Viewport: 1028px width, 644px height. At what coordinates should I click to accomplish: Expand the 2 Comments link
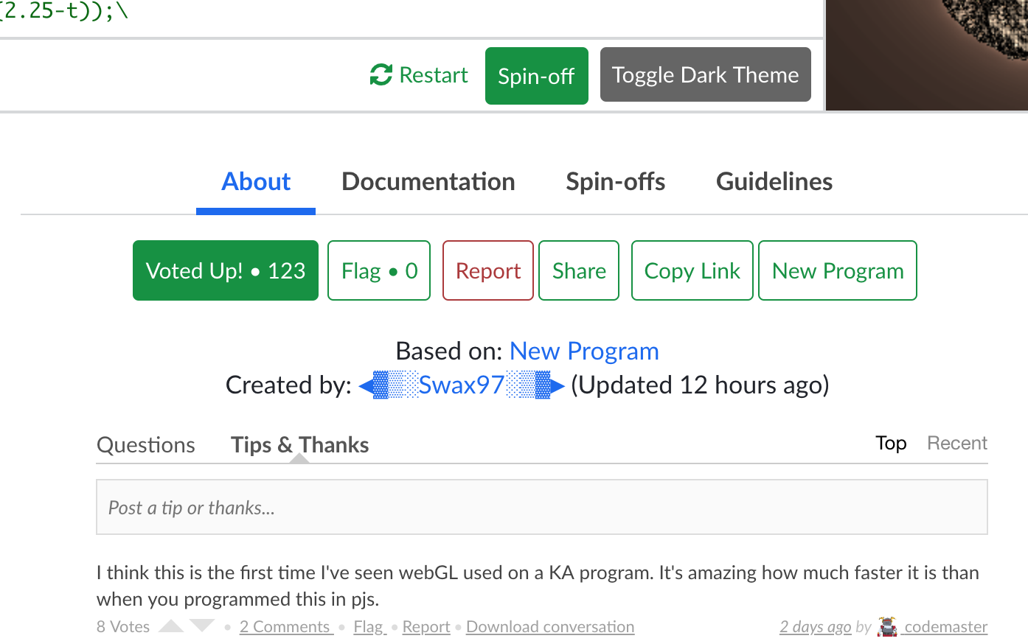[x=286, y=626]
